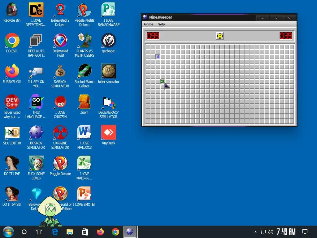The height and width of the screenshot is (238, 317).
Task: Launch Firefox from the taskbar
Action: tap(100, 232)
